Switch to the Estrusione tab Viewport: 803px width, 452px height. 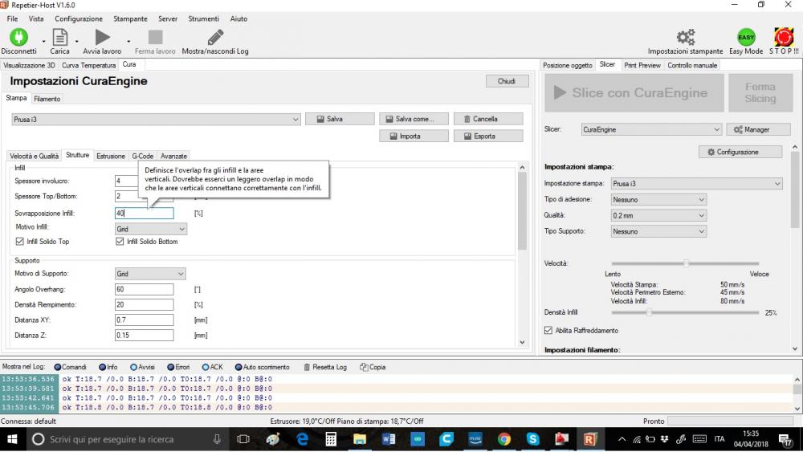coord(111,156)
